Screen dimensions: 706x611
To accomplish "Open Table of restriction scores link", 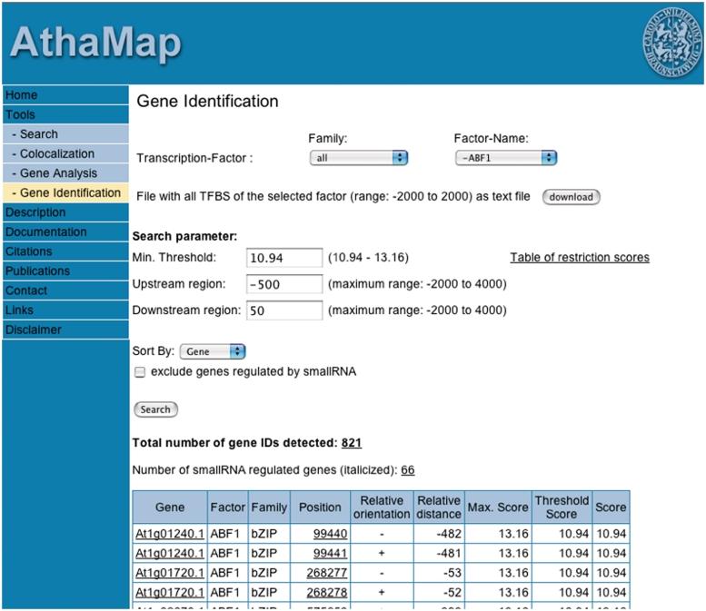I will (x=580, y=258).
